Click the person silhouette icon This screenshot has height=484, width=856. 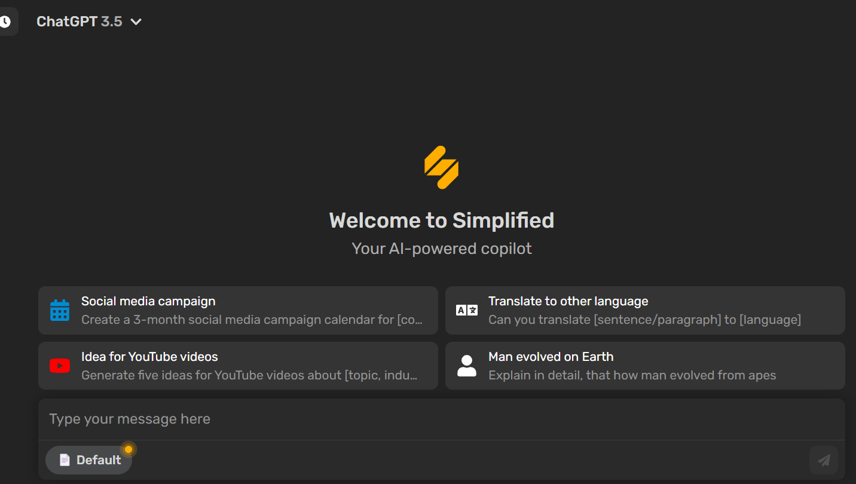(467, 366)
